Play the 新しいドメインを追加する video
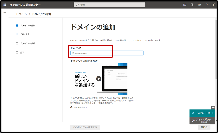218x133 pixels. (x=99, y=79)
